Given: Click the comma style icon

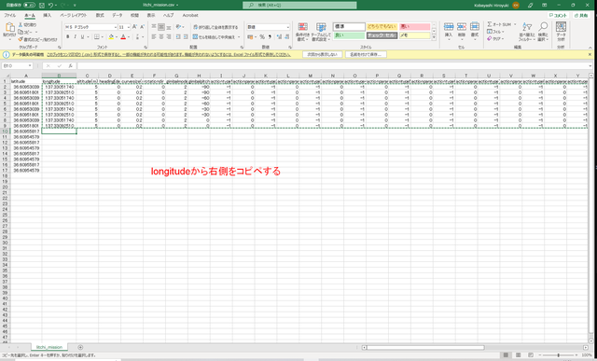Looking at the screenshot, I should (x=270, y=37).
